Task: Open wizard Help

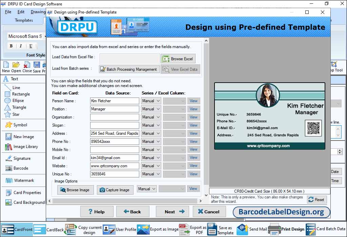Action: [x=97, y=212]
